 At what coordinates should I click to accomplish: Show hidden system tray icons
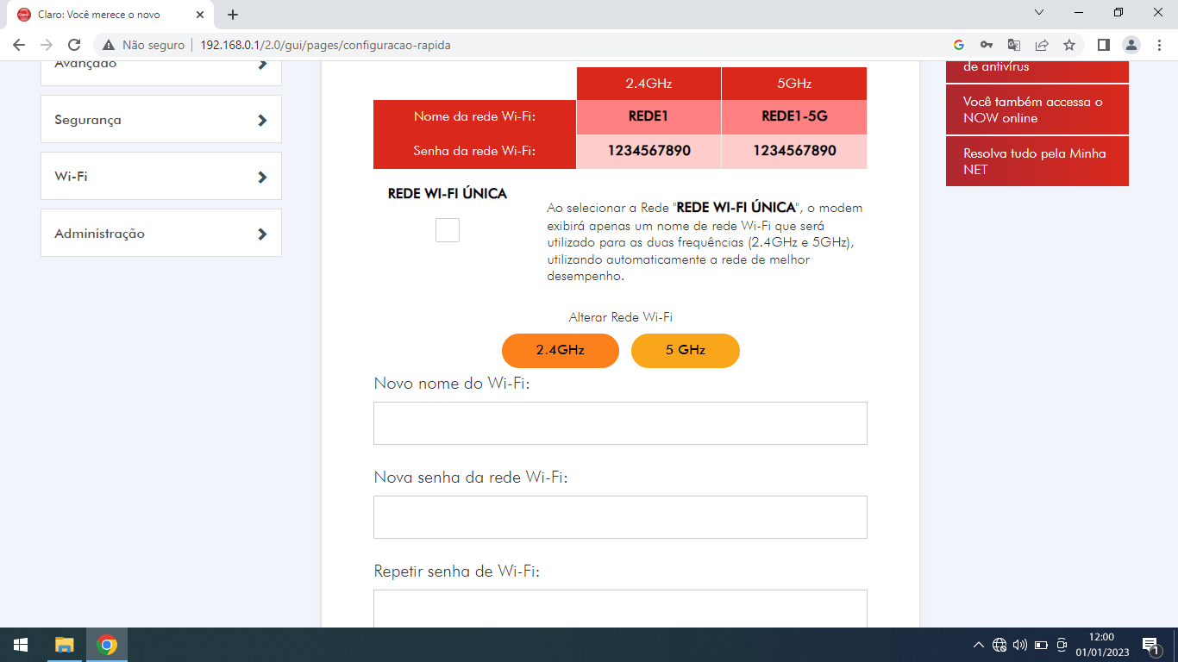click(x=978, y=645)
